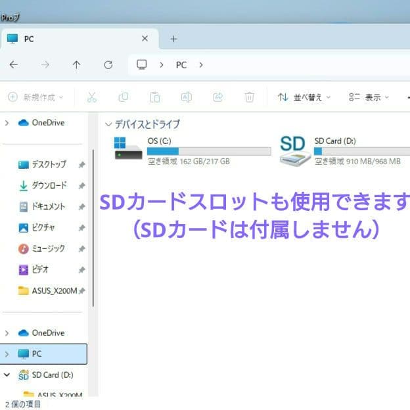Click the Rename toolbar icon

pos(187,97)
